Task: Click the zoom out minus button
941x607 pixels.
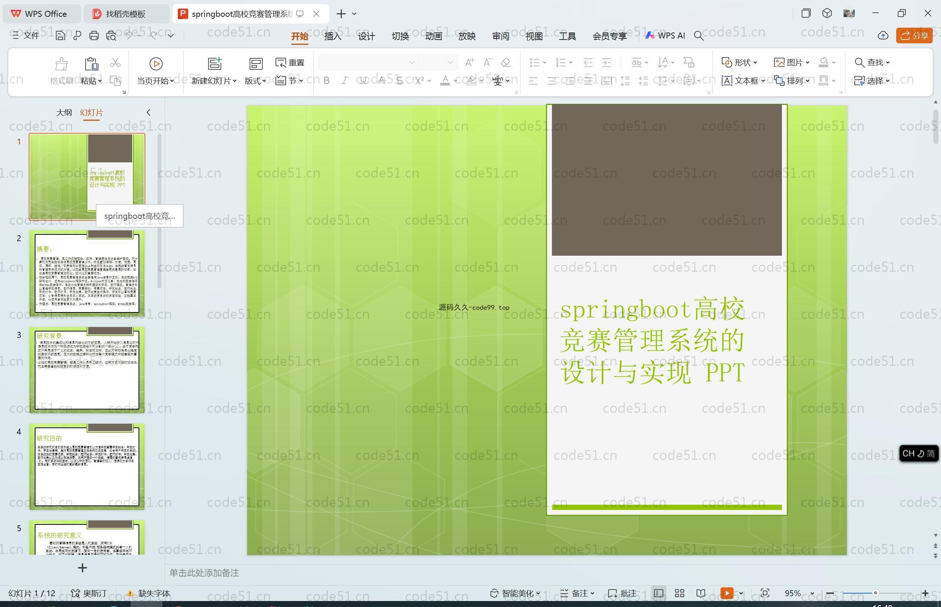Action: pos(830,593)
